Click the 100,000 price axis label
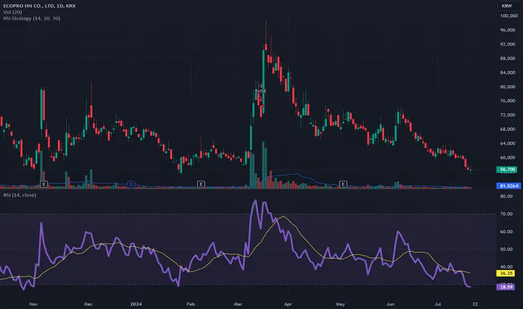Screen dimensions: 523x309 tap(508, 16)
